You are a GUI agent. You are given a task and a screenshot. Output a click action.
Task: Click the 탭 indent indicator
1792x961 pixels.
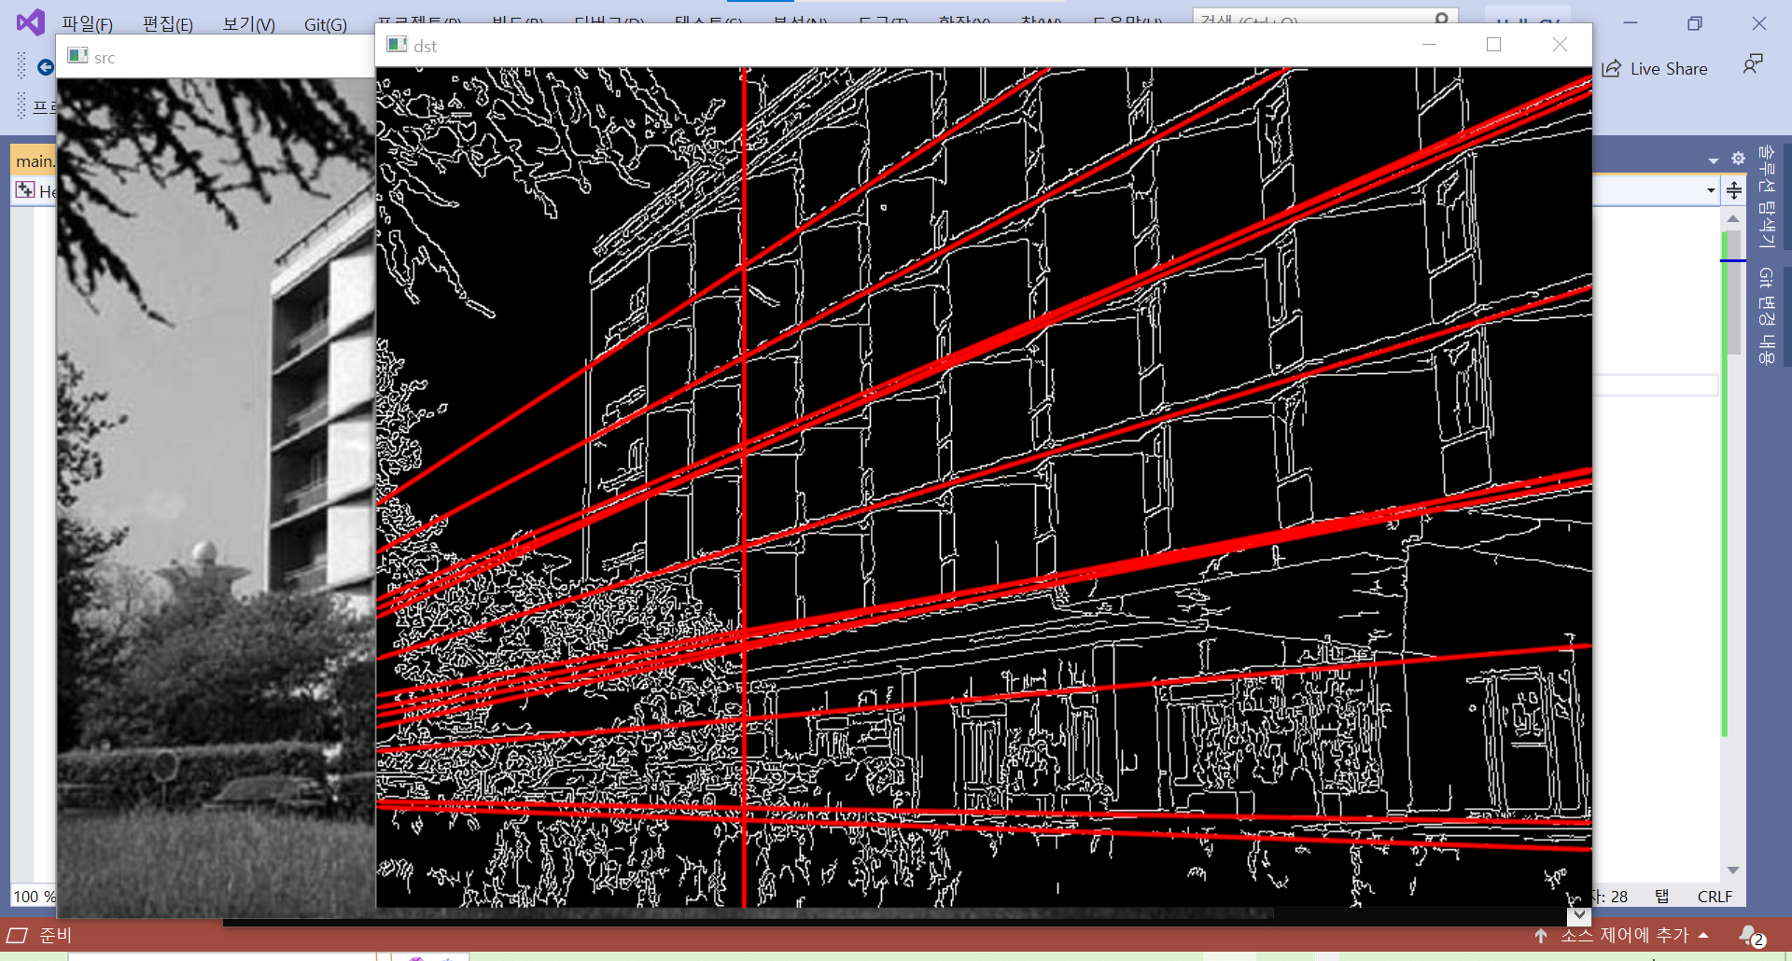[1661, 897]
